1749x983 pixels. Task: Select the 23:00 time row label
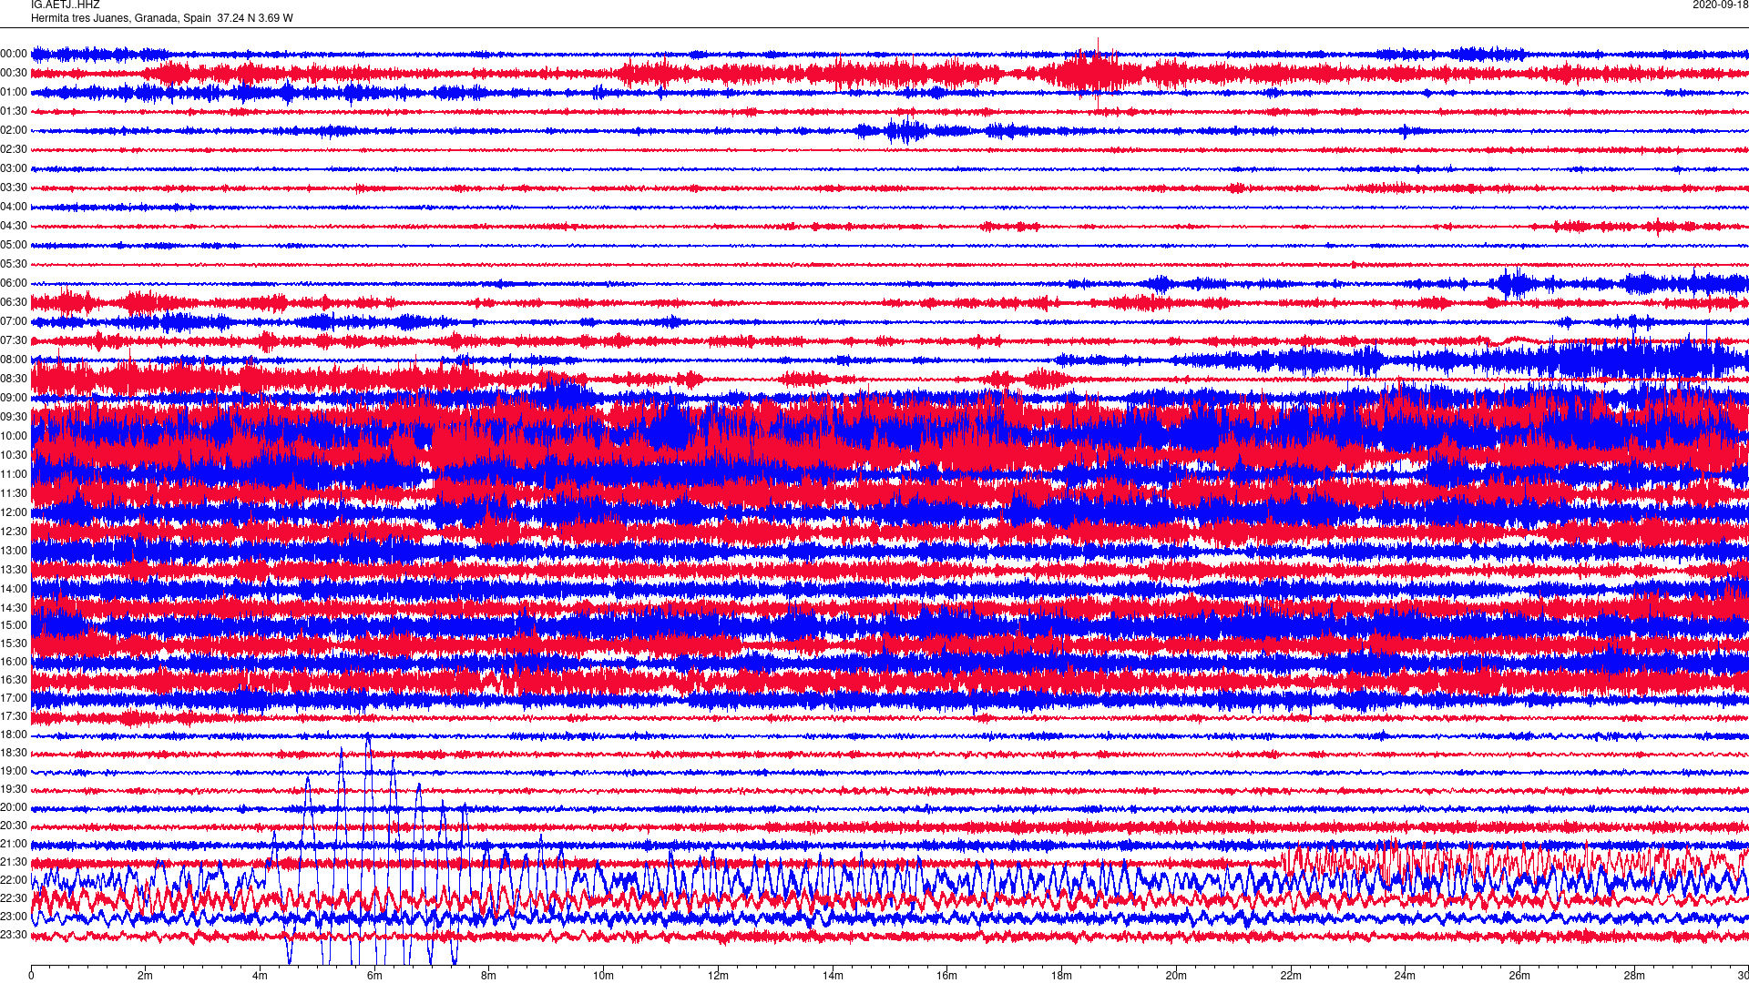click(14, 917)
